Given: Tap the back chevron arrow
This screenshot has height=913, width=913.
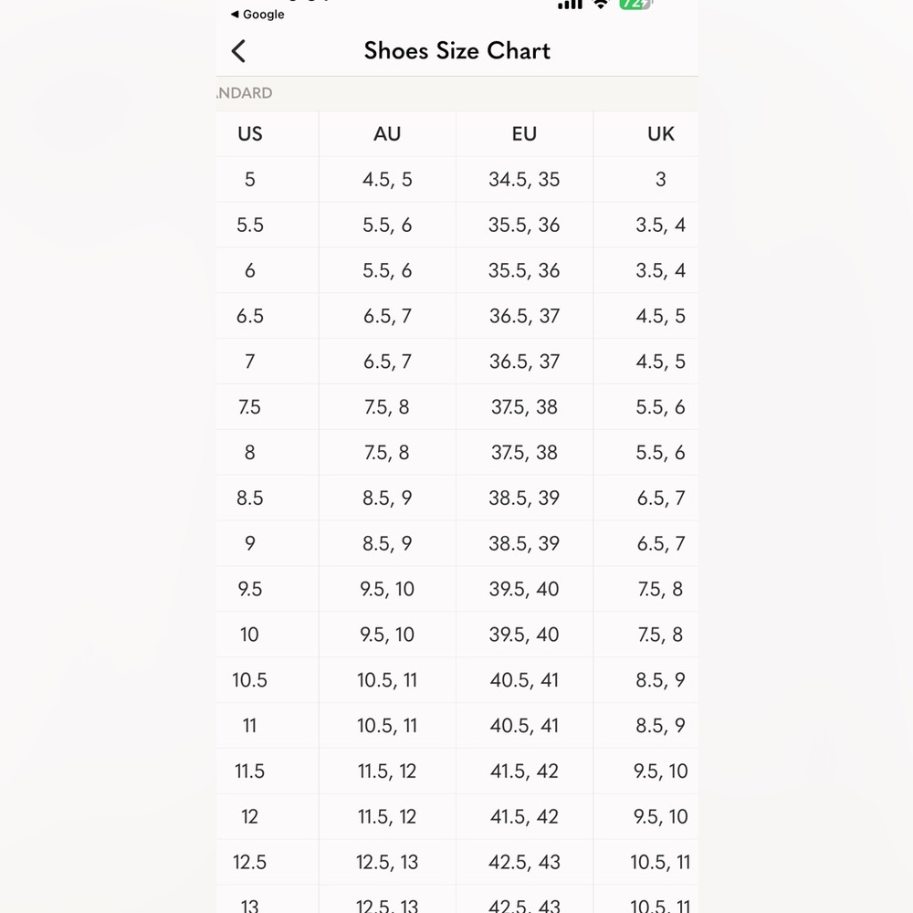Looking at the screenshot, I should pyautogui.click(x=239, y=51).
